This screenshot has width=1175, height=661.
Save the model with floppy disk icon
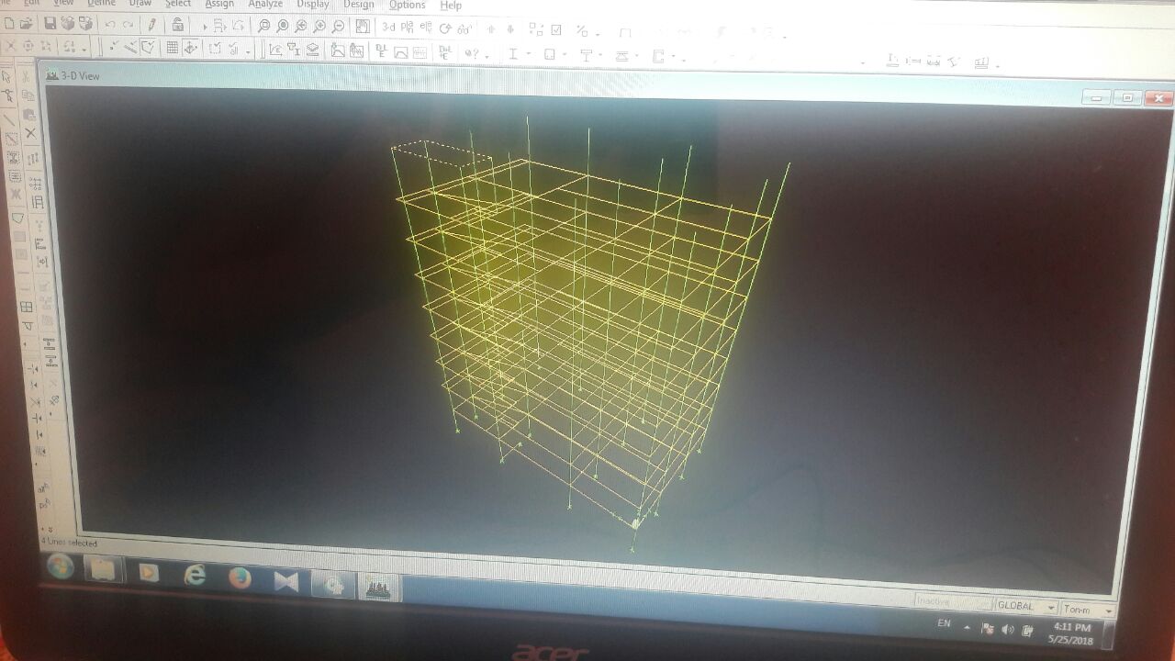pyautogui.click(x=50, y=23)
